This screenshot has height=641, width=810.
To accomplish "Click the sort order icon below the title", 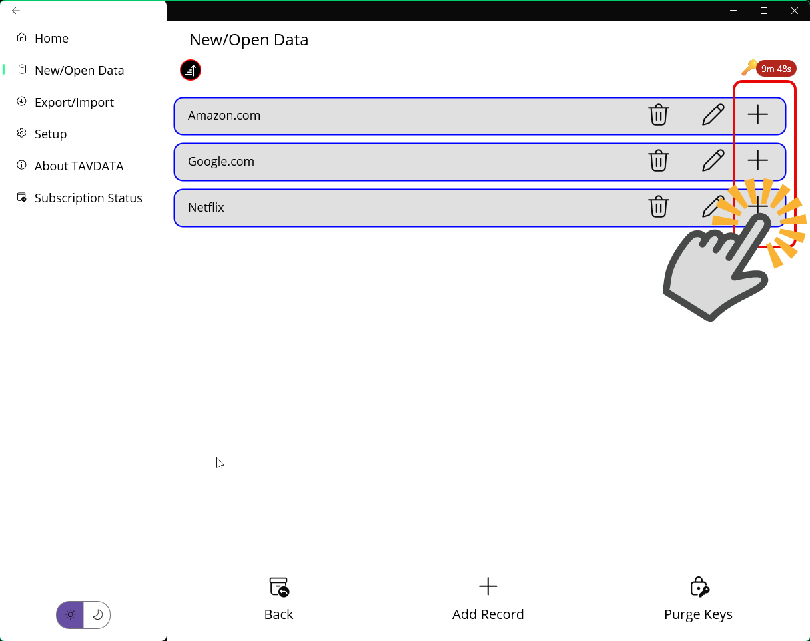I will (191, 70).
